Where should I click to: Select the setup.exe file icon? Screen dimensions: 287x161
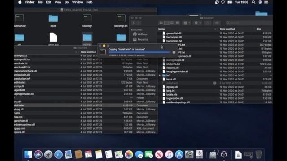(x=53, y=37)
